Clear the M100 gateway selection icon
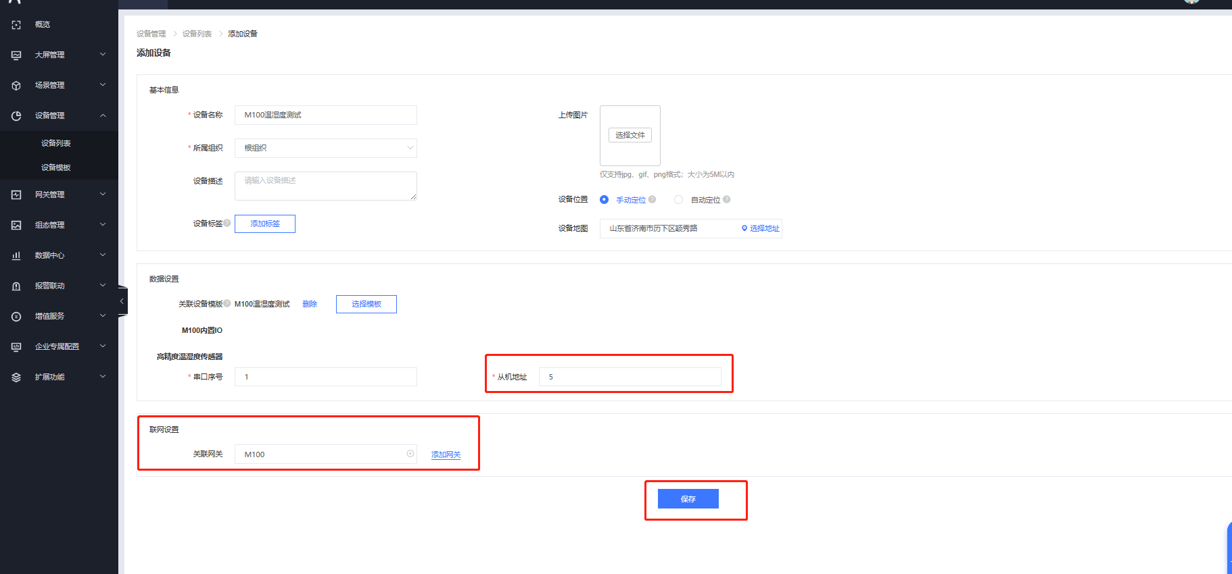Image resolution: width=1232 pixels, height=574 pixels. [410, 454]
